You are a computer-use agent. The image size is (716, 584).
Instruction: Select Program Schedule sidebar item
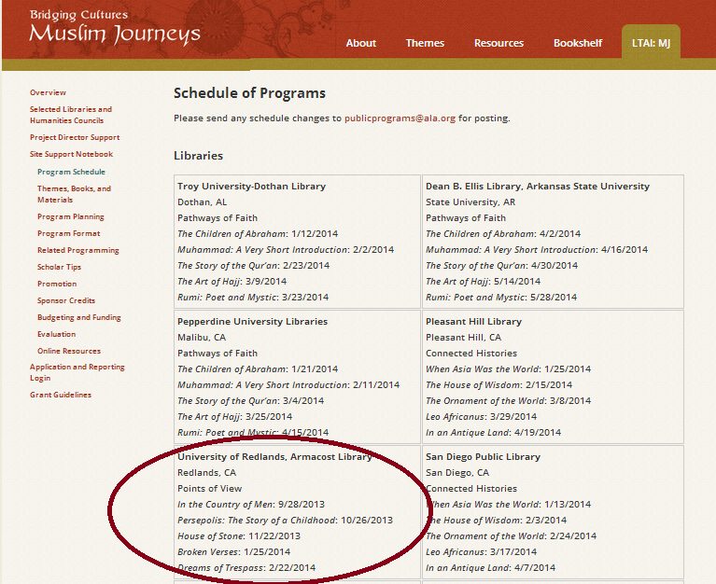[71, 172]
